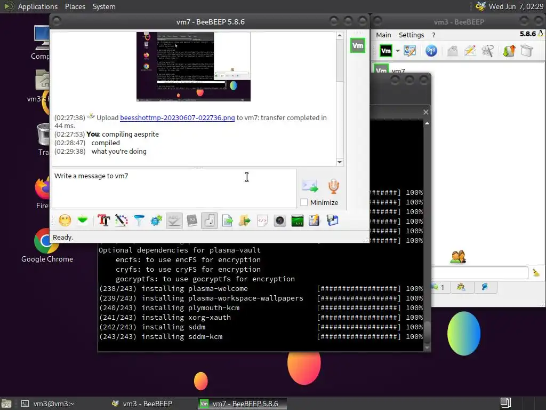
Task: Click the two-people group icon in vm3 window
Action: pos(458,257)
